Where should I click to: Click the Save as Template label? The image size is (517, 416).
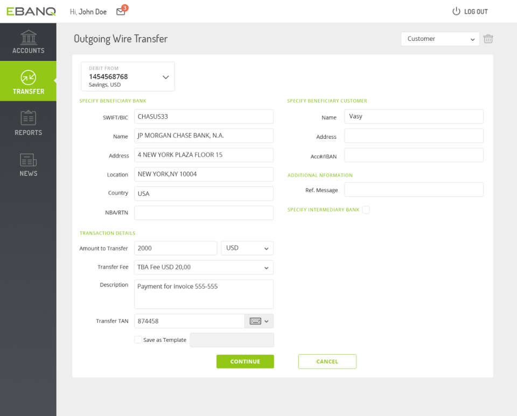pos(165,340)
